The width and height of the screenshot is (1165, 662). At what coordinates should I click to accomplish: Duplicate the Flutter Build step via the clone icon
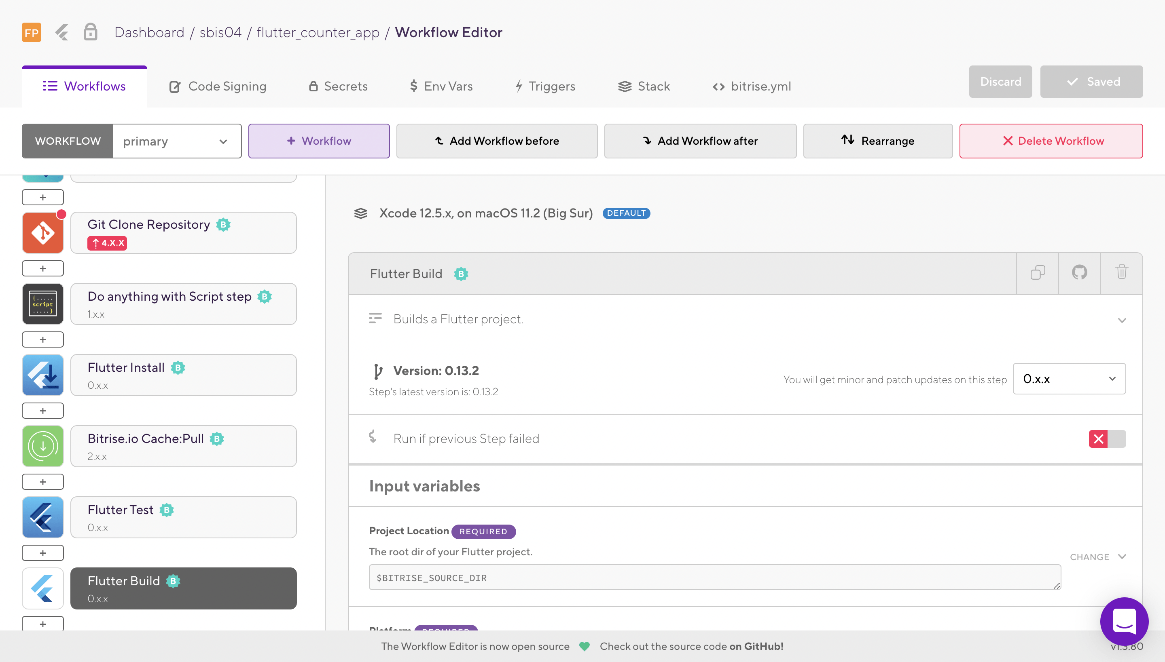[1038, 273]
